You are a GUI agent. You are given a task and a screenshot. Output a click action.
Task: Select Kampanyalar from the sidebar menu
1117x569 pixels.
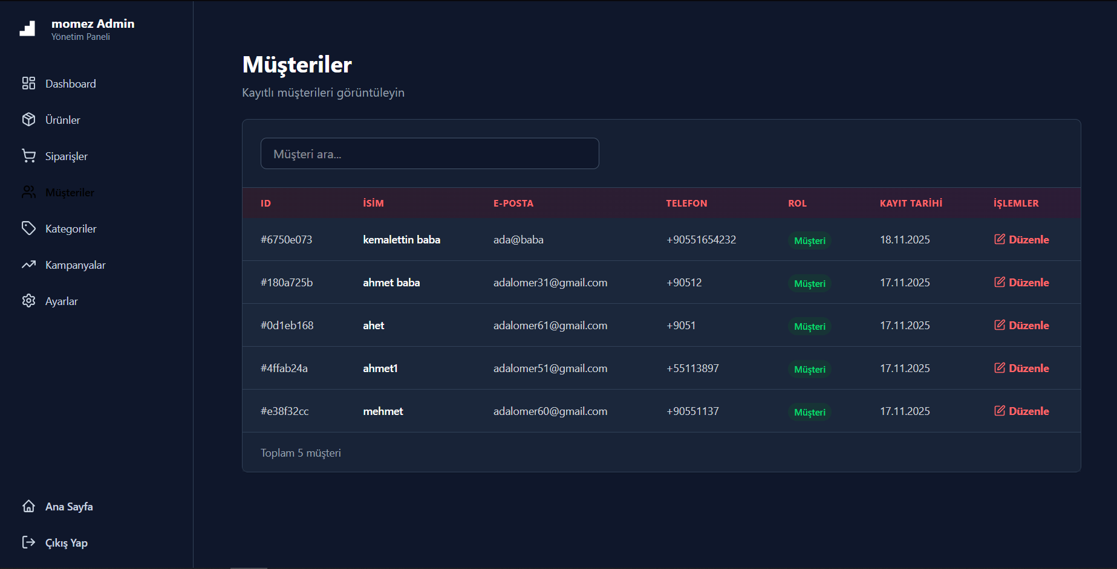click(x=75, y=265)
